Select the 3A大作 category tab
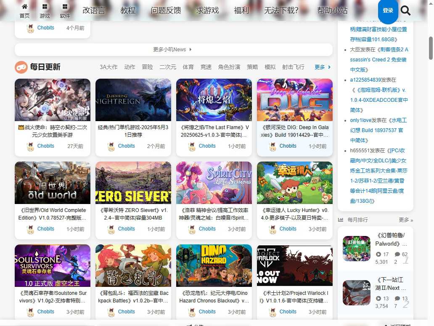The image size is (434, 326). 108,67
